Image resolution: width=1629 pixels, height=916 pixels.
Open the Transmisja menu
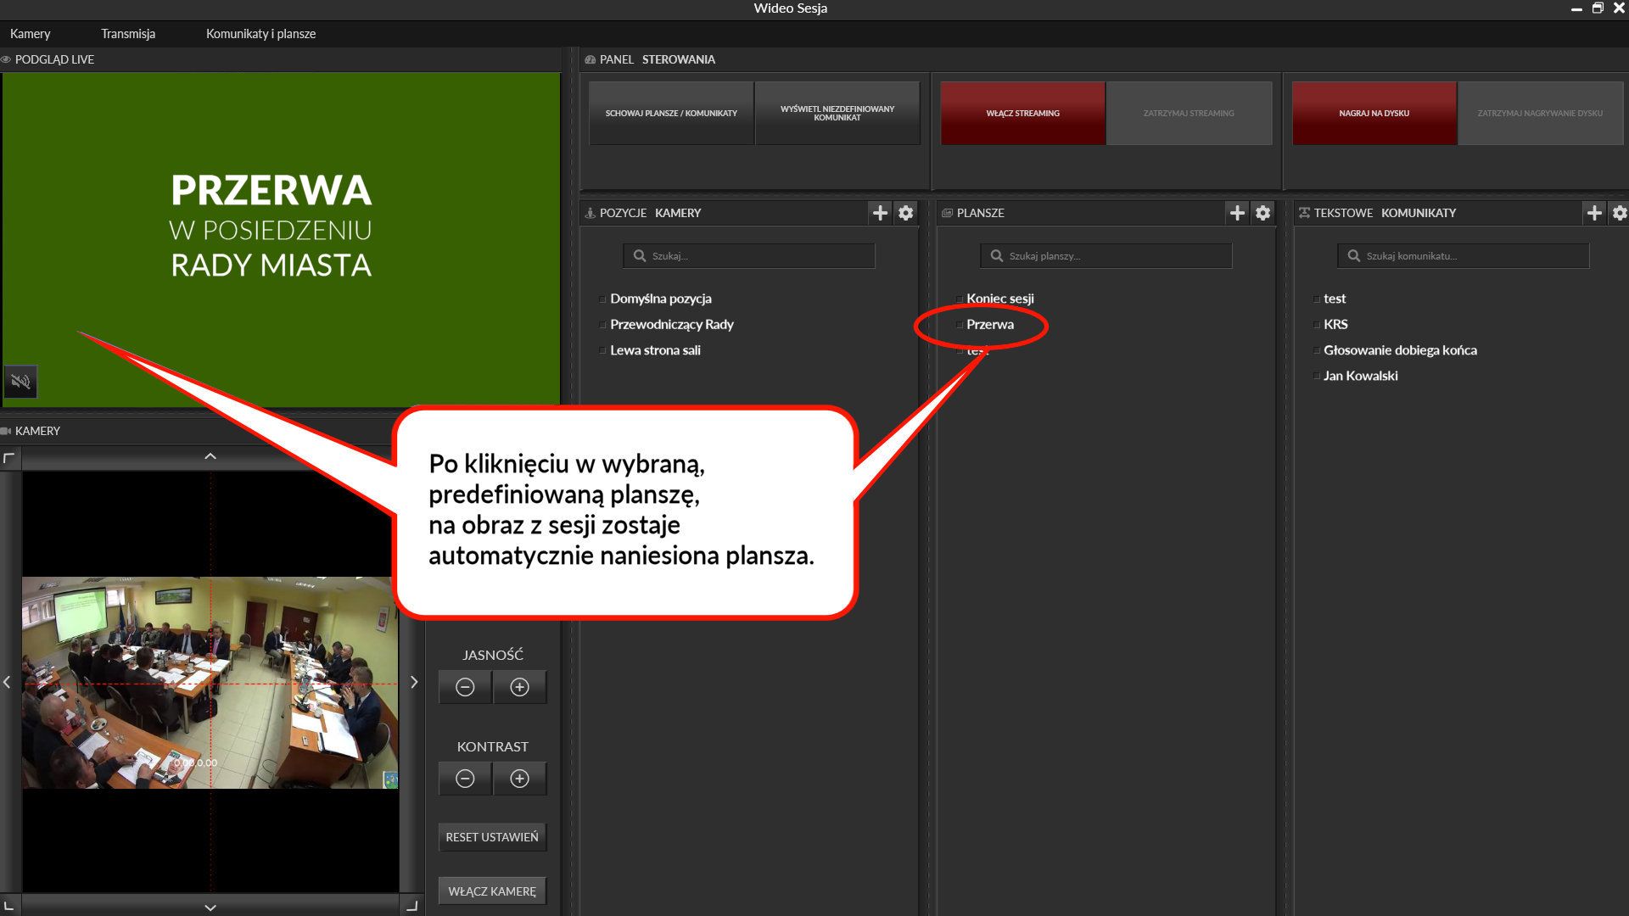pyautogui.click(x=128, y=34)
